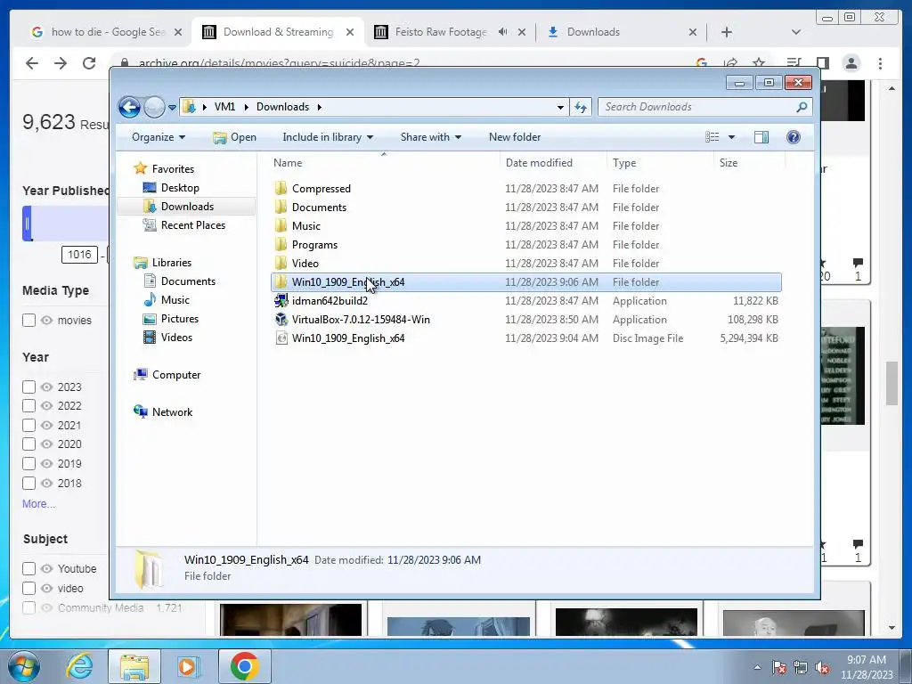
Task: Check the 2019 year checkbox
Action: pos(28,464)
